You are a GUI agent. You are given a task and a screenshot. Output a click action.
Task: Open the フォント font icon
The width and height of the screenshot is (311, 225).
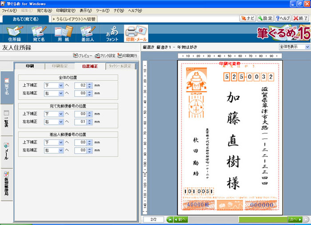coord(112,33)
